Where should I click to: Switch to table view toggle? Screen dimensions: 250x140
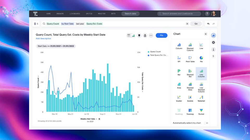(129, 36)
